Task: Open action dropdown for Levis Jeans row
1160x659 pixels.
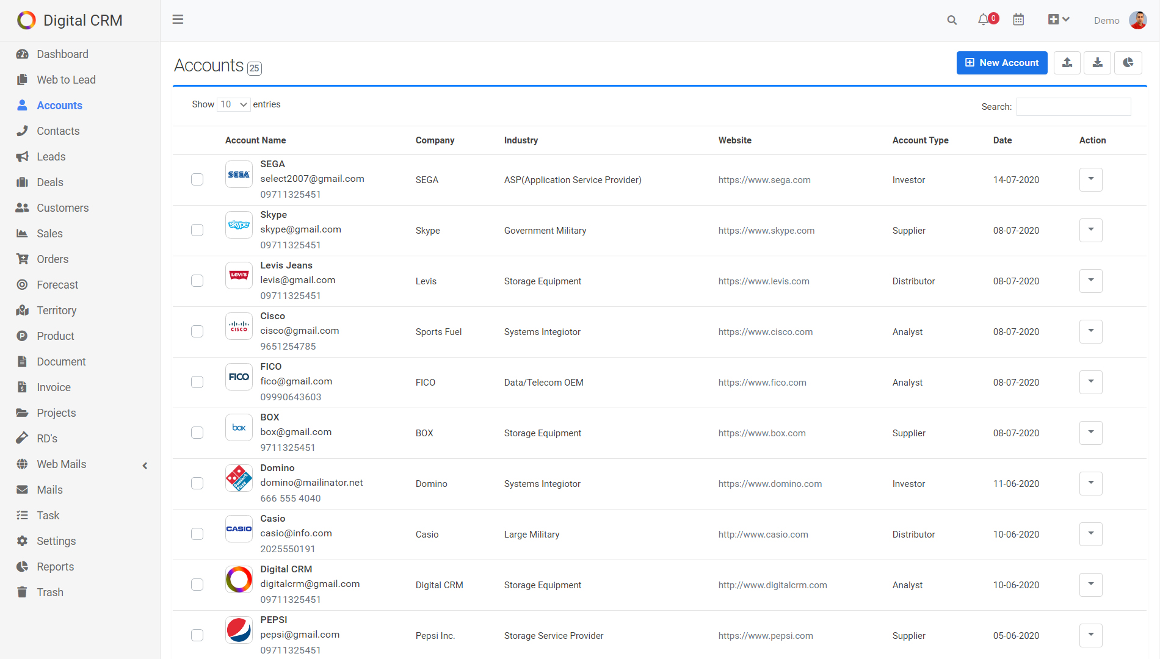Action: pos(1090,281)
